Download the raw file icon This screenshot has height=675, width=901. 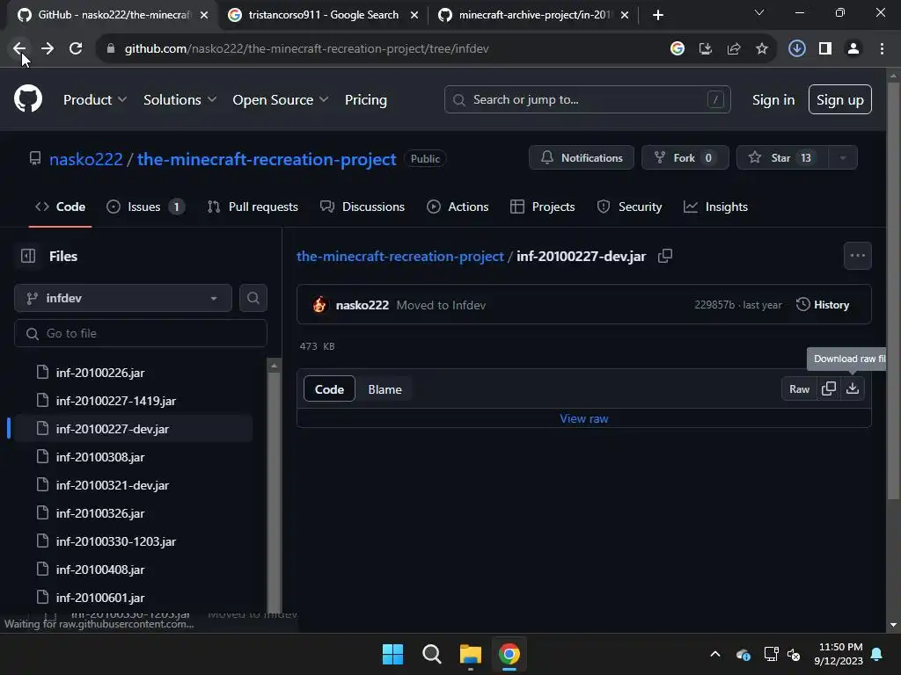point(852,388)
